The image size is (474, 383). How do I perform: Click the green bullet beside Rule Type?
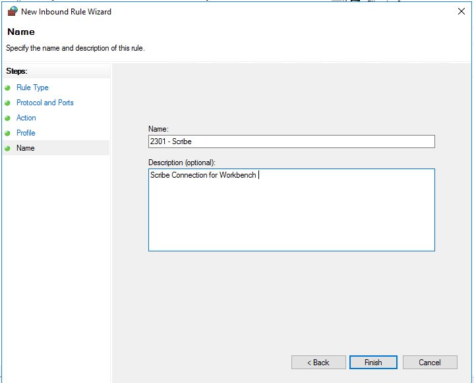tap(8, 88)
